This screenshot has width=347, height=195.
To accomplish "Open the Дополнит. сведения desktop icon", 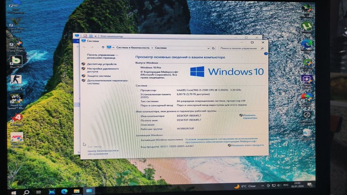I will click(307, 118).
